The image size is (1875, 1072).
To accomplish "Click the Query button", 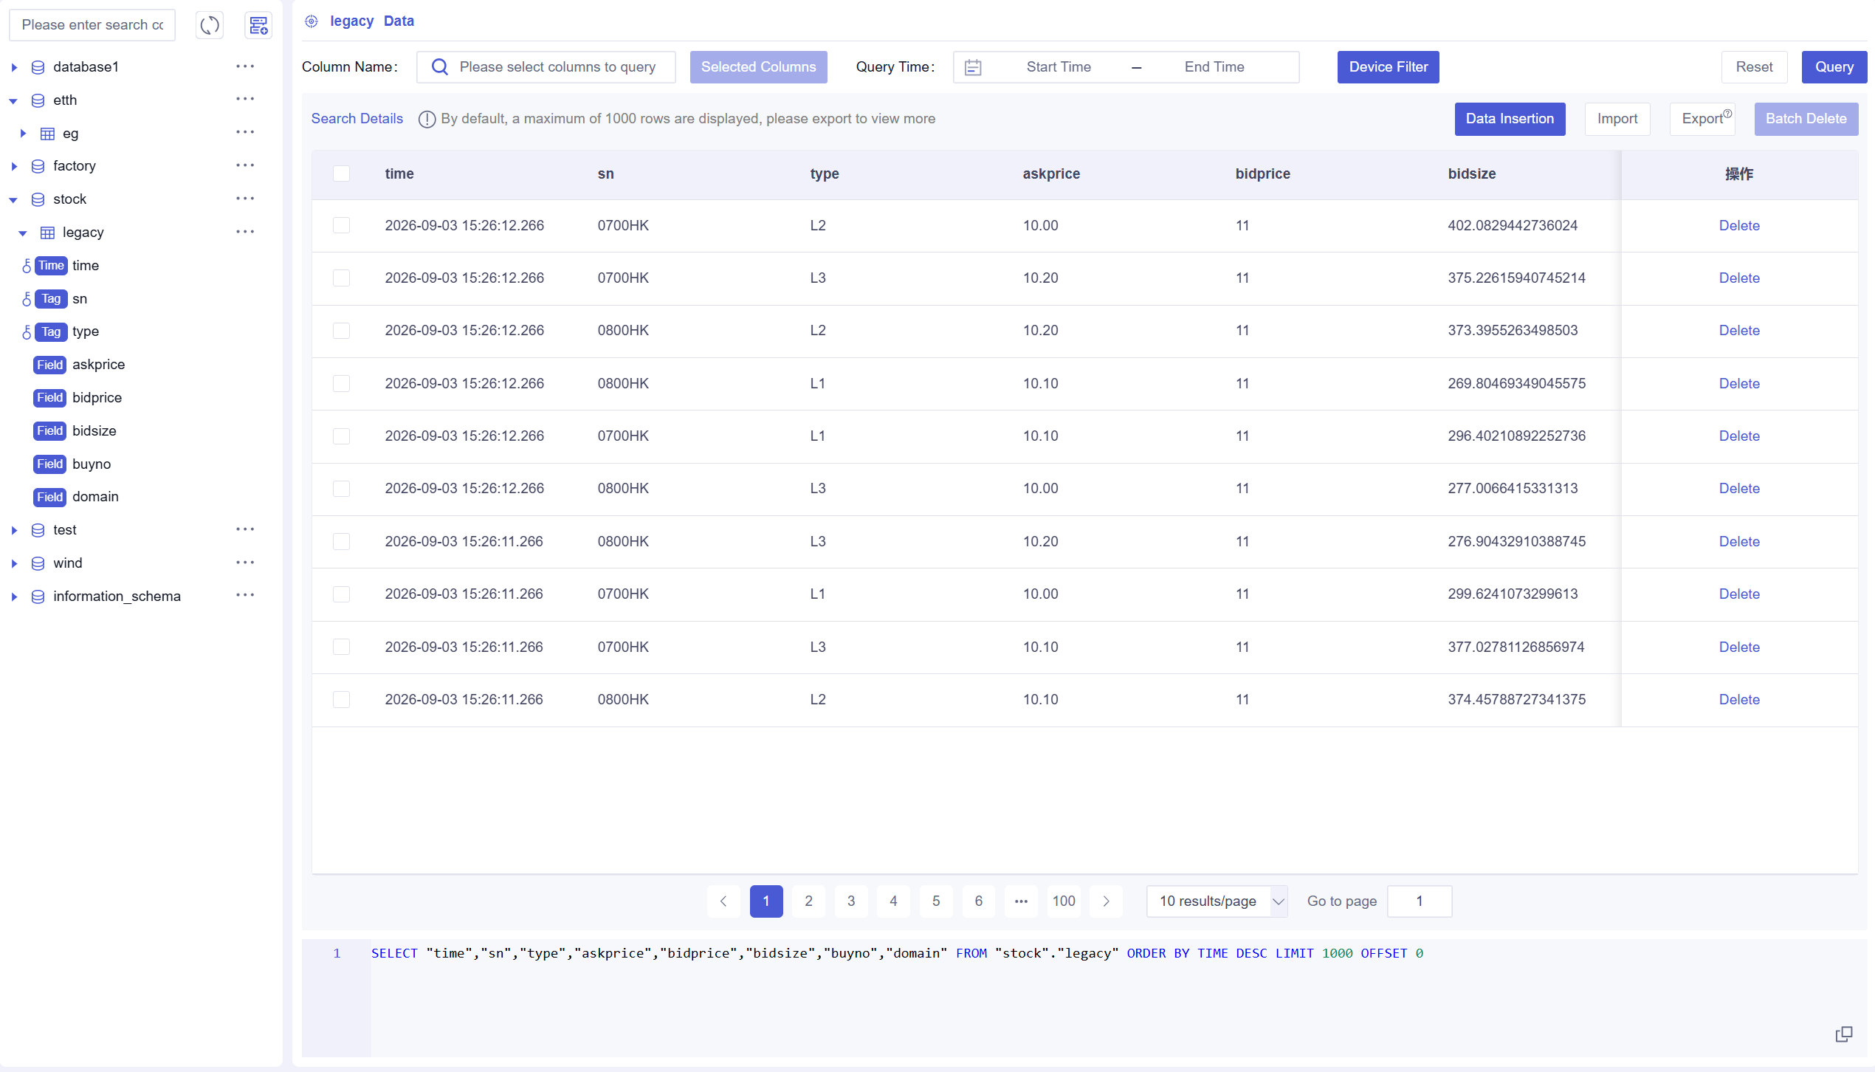I will click(1834, 67).
